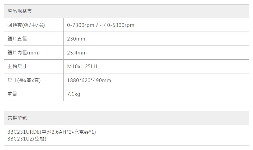Select the 鋸片直徑 row label
The height and width of the screenshot is (150, 253).
[x=17, y=39]
